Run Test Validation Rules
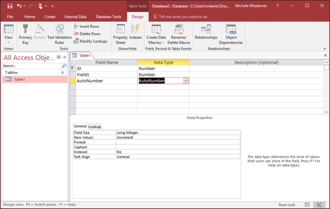330x209 pixels. click(60, 34)
